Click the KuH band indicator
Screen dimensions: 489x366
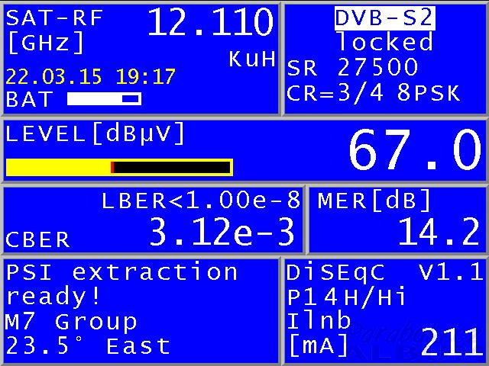pos(252,59)
